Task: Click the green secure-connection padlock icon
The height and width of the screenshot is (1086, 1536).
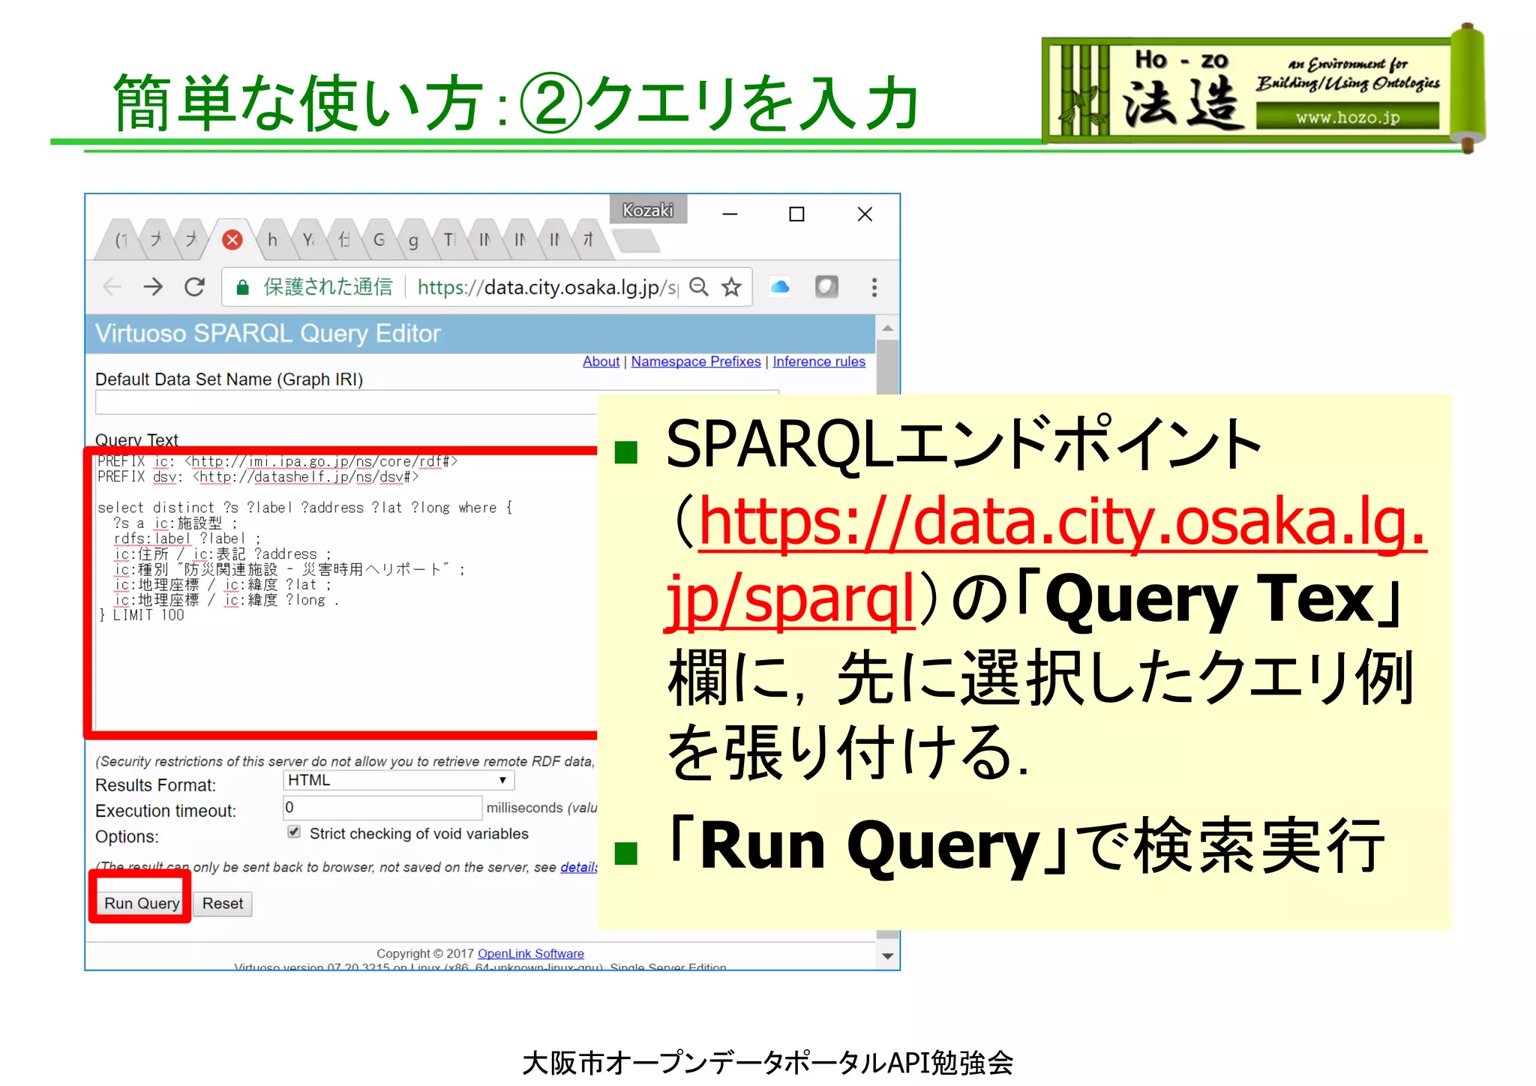Action: click(242, 287)
